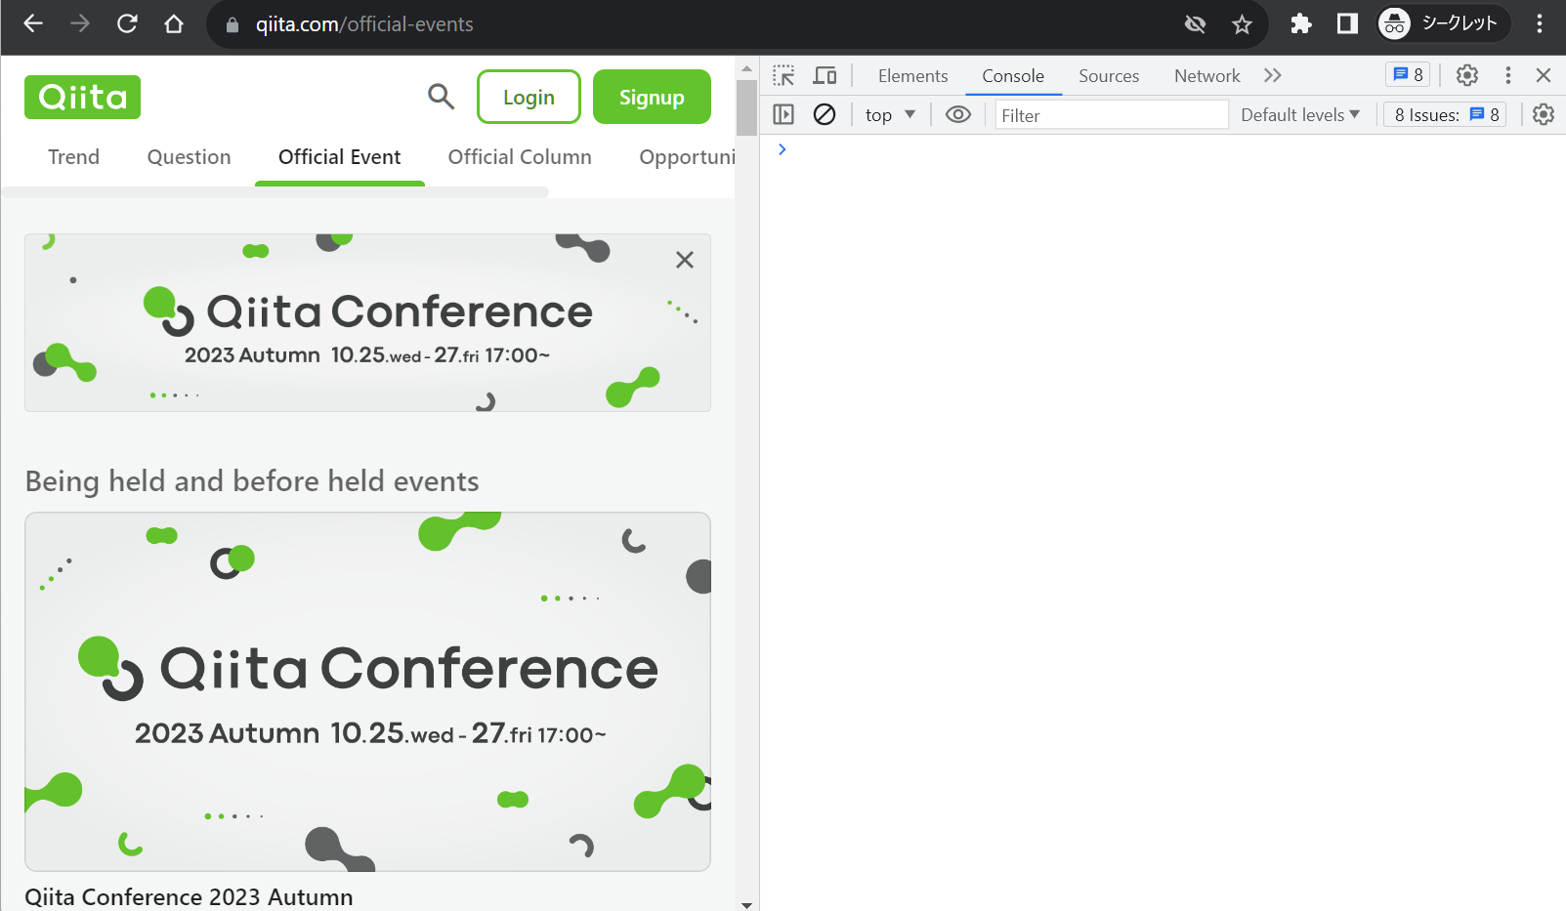Switch to DevTools Elements tab
The height and width of the screenshot is (911, 1566).
click(x=912, y=75)
